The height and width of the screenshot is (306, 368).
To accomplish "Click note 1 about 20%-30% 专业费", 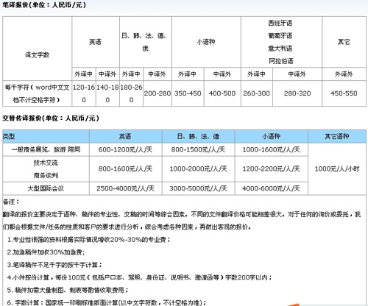I will (x=89, y=240).
